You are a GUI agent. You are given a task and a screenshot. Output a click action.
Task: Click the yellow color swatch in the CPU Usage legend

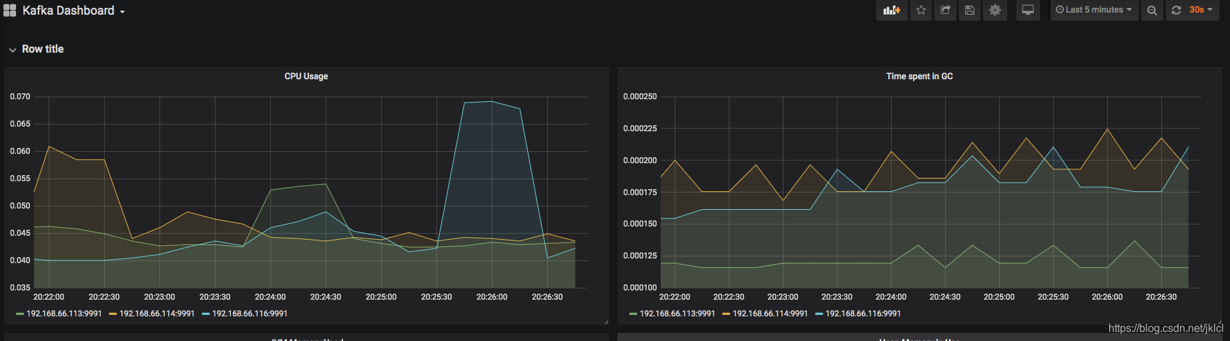113,314
